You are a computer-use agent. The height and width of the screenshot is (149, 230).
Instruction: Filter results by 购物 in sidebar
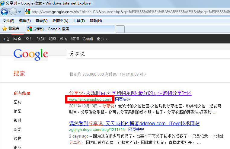pyautogui.click(x=18, y=139)
